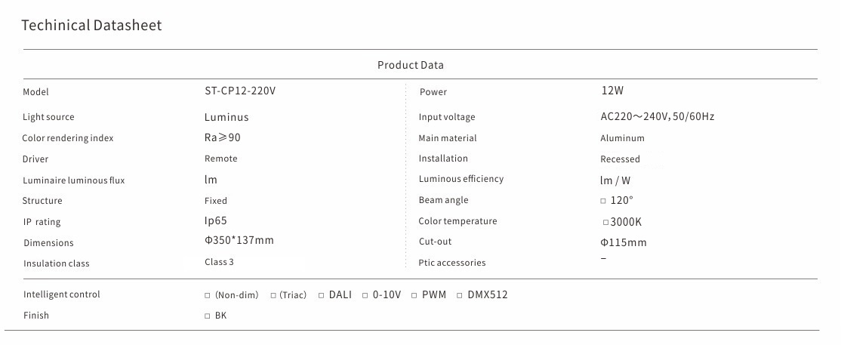
Task: Check the 3000K color temperature box
Action: 605,222
